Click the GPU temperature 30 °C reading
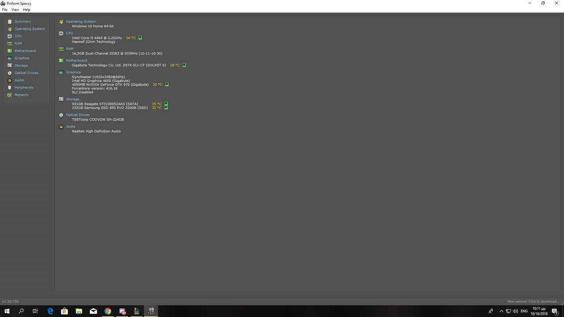 157,85
